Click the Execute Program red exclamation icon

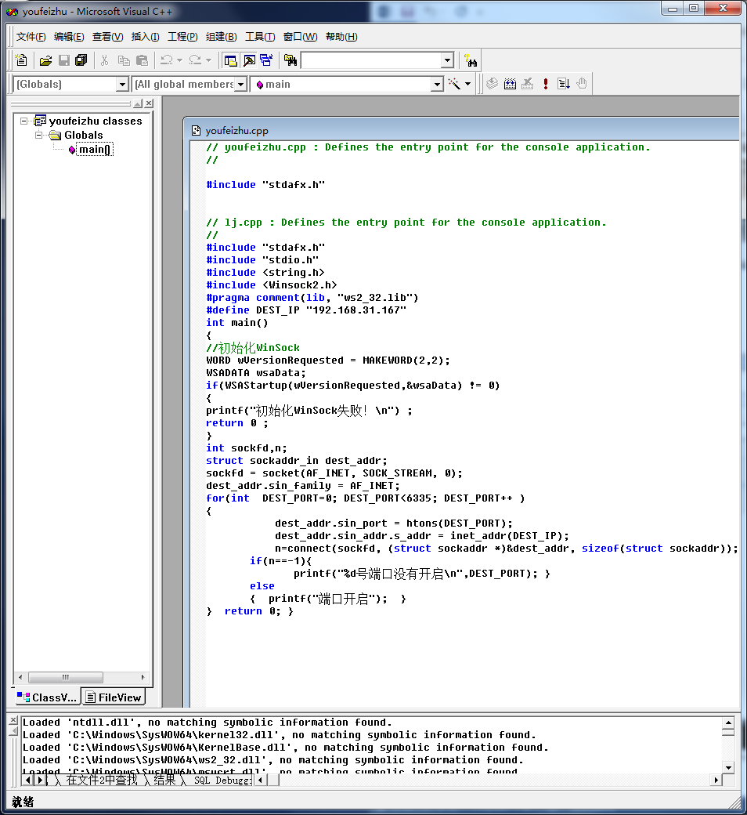pos(545,84)
